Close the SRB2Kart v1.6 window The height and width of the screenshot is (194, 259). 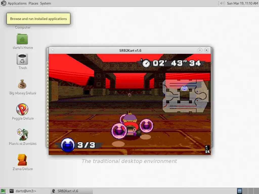(x=206, y=50)
